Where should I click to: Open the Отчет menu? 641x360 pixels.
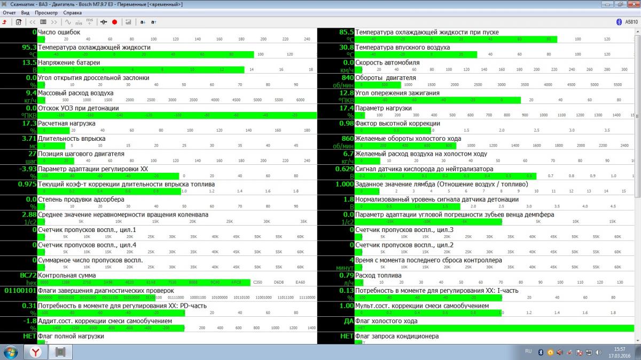9,12
